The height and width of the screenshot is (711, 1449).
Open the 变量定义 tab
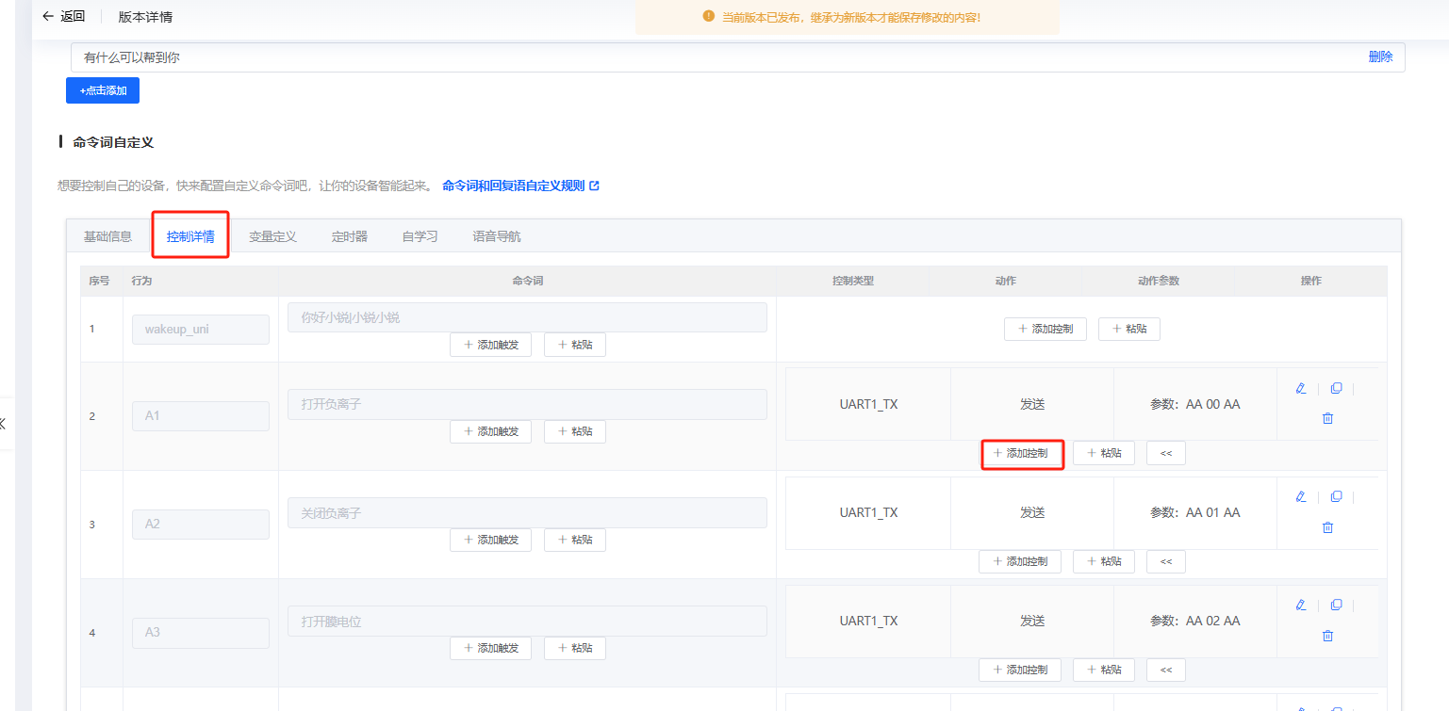(x=272, y=236)
